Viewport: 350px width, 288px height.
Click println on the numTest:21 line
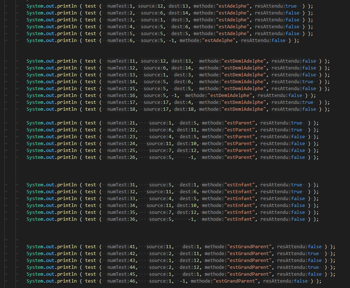click(65, 123)
